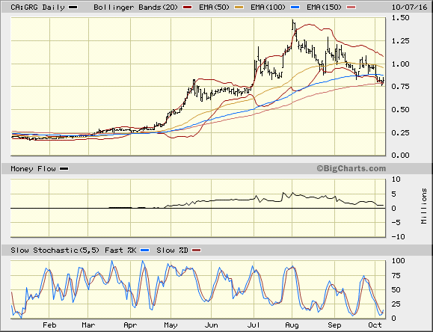The height and width of the screenshot is (332, 433).
Task: Click the dark red Bollinger Bands legend swatch
Action: coord(187,7)
